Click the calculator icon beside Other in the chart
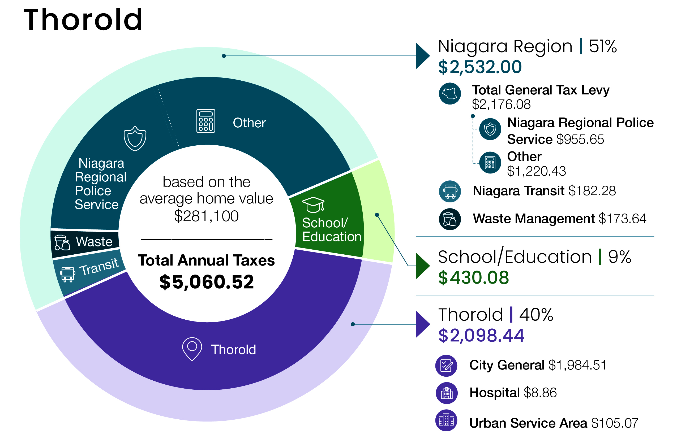The image size is (677, 439). coord(206,121)
